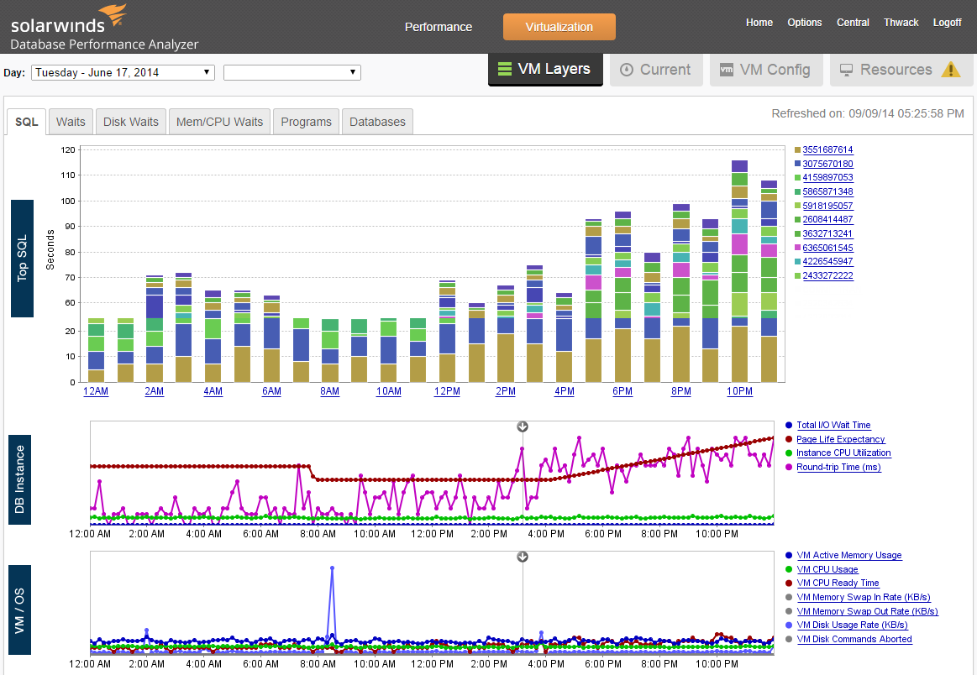Click the Resources monitor icon
Screen dimensions: 977x675
(848, 70)
